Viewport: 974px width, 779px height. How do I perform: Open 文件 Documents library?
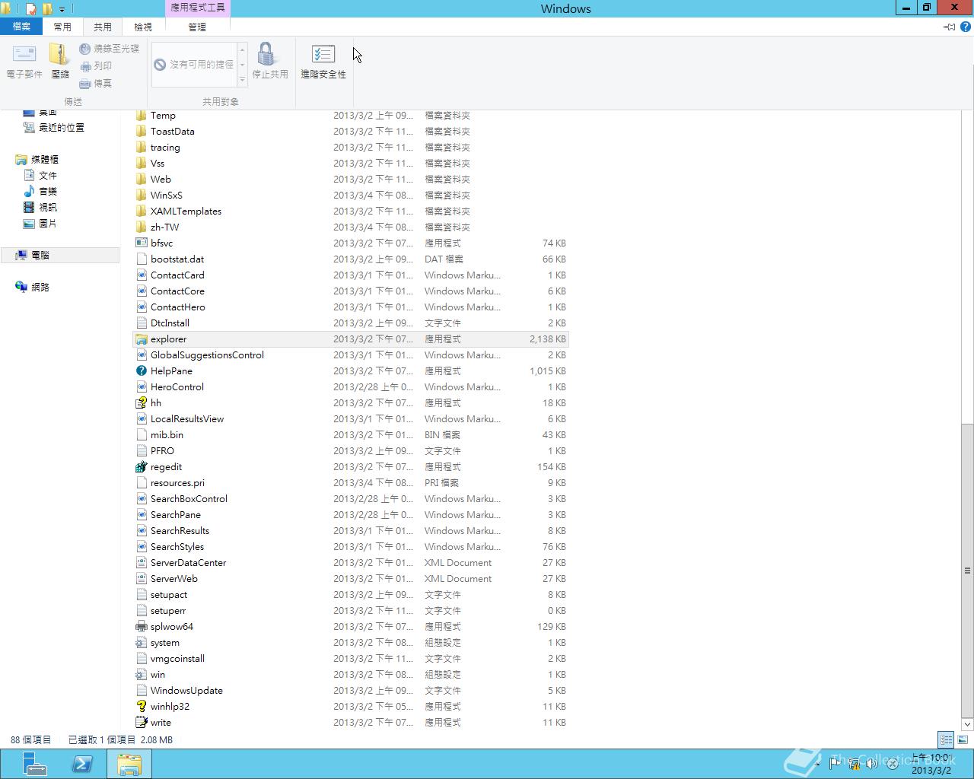[40, 176]
